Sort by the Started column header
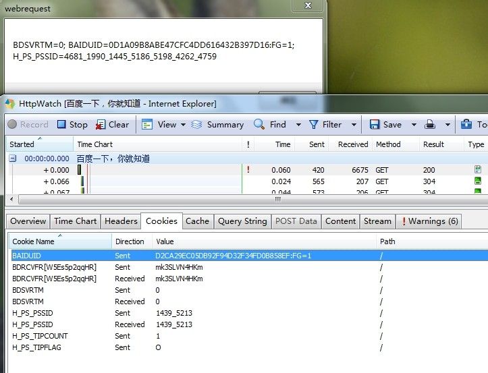Viewport: 488px width, 373px height. 40,144
